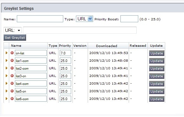The image size is (184, 117).
Task: Edit the priority field of list3-cn
Action: pos(65,76)
